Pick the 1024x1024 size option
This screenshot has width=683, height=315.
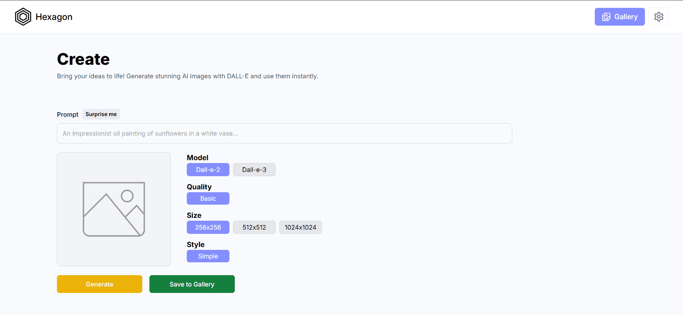pos(300,227)
